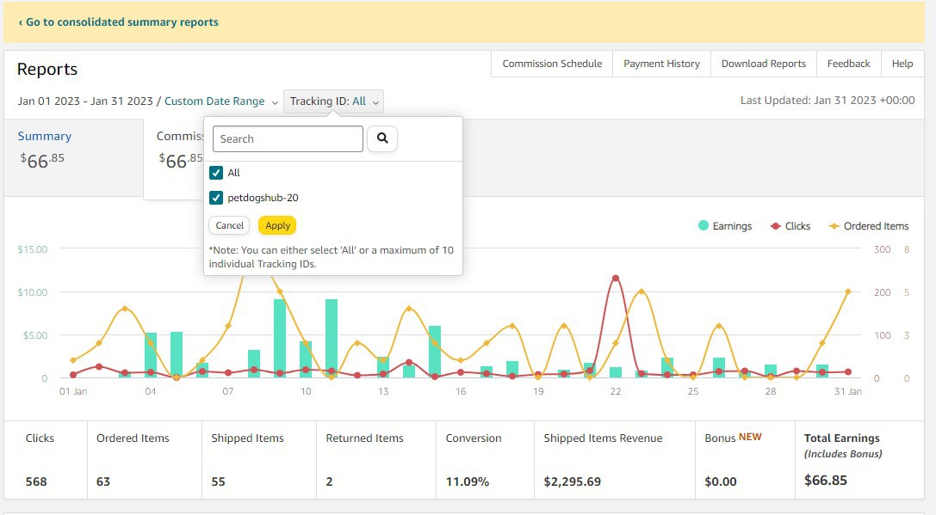936x515 pixels.
Task: Open the Payment History tab
Action: click(661, 64)
